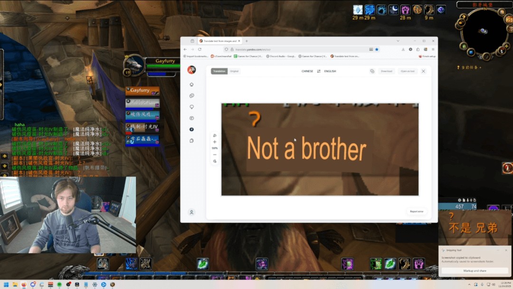This screenshot has height=289, width=513.
Task: Select the Translate text from images tab
Action: (219, 41)
